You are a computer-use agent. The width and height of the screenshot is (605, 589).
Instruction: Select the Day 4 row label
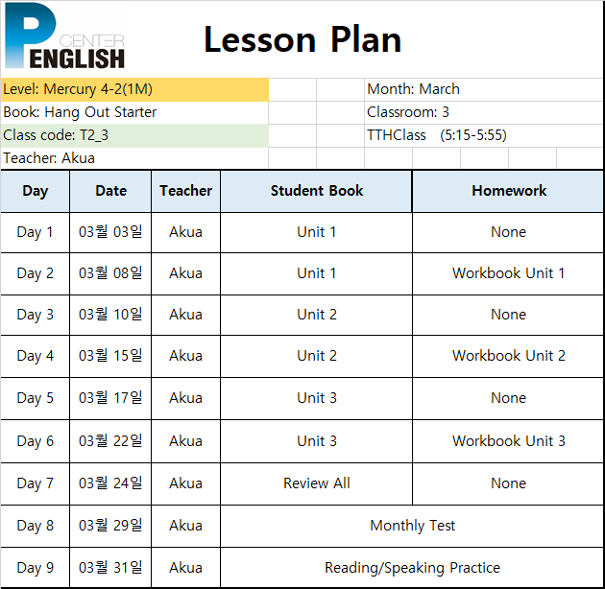(x=36, y=356)
